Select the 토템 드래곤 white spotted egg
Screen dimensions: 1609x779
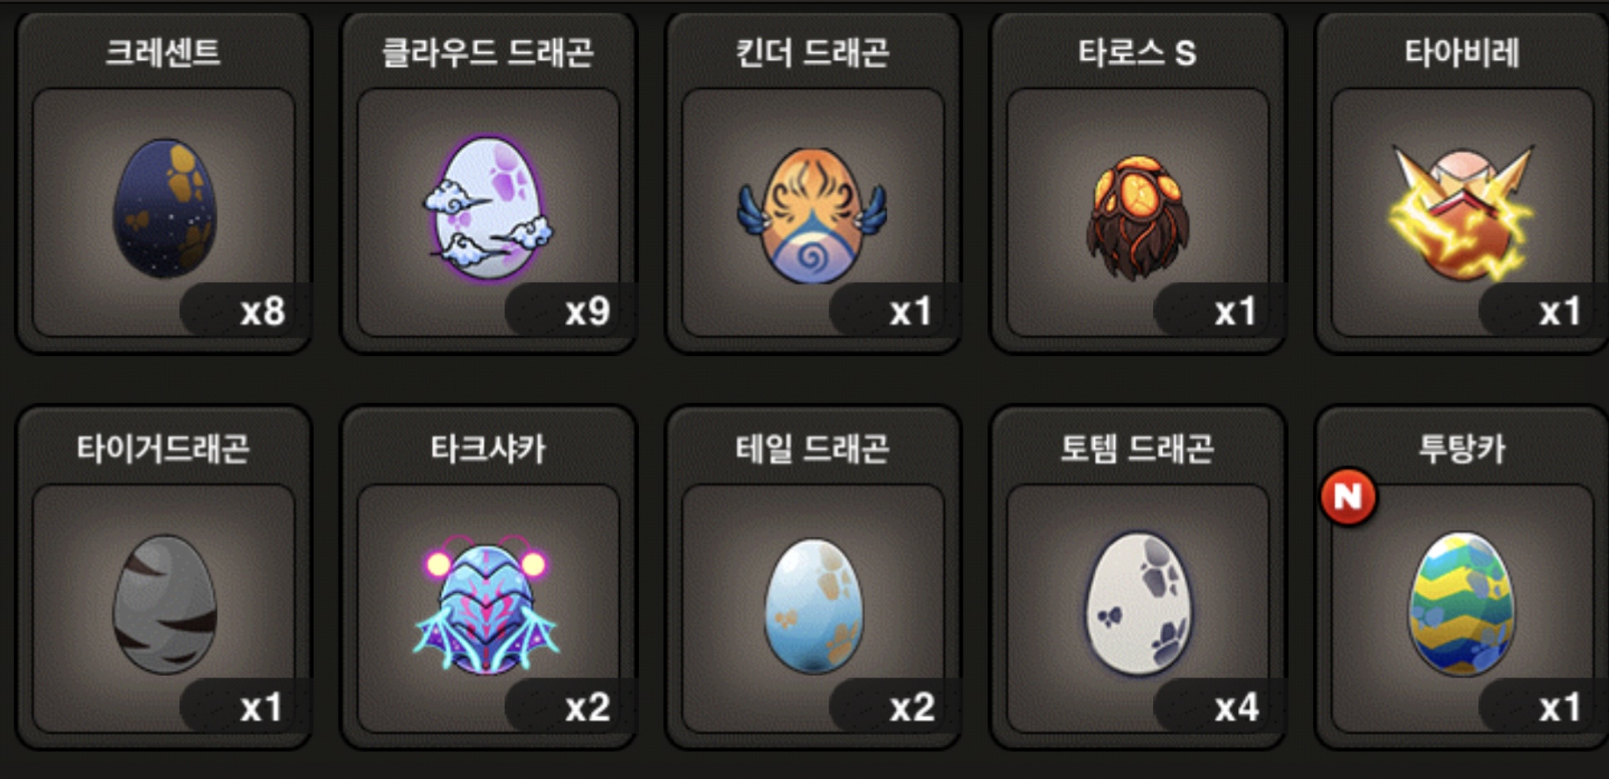click(x=1137, y=603)
